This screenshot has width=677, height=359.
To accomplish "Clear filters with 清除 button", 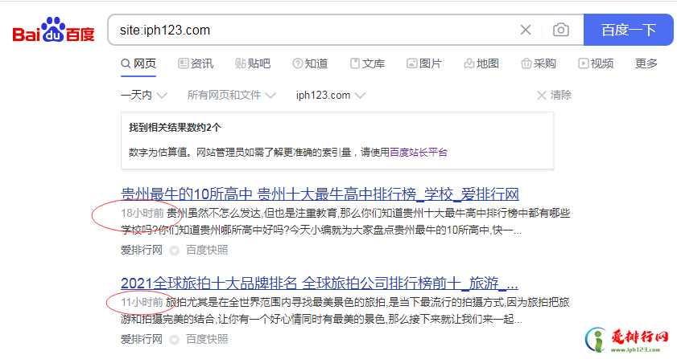I will pos(555,95).
